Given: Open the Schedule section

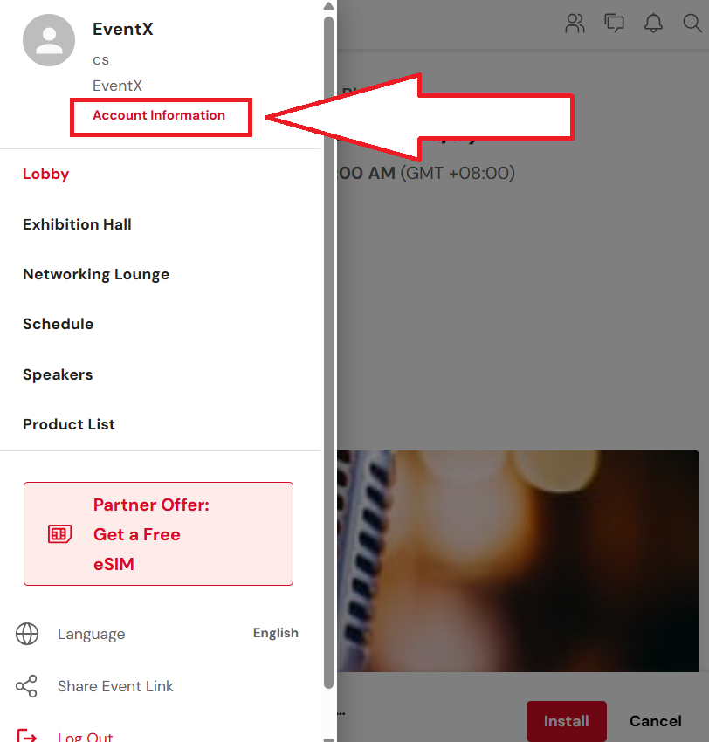Looking at the screenshot, I should point(59,324).
